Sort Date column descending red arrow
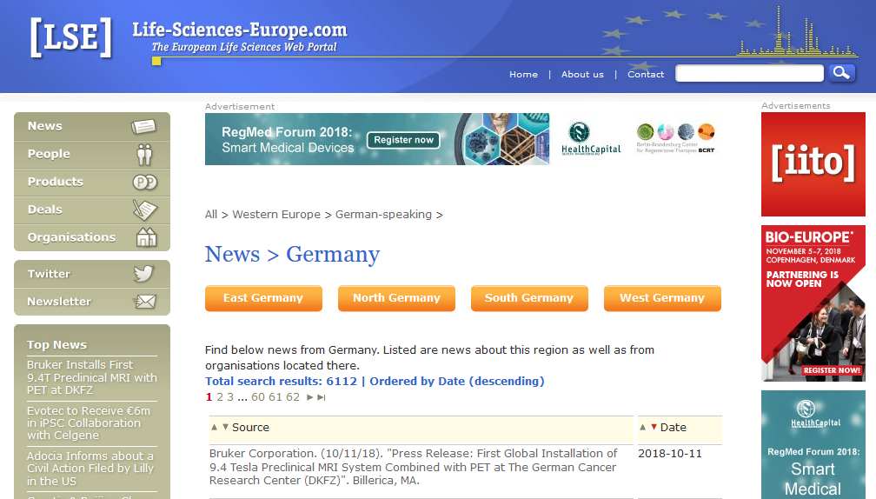This screenshot has width=876, height=499. pos(654,427)
